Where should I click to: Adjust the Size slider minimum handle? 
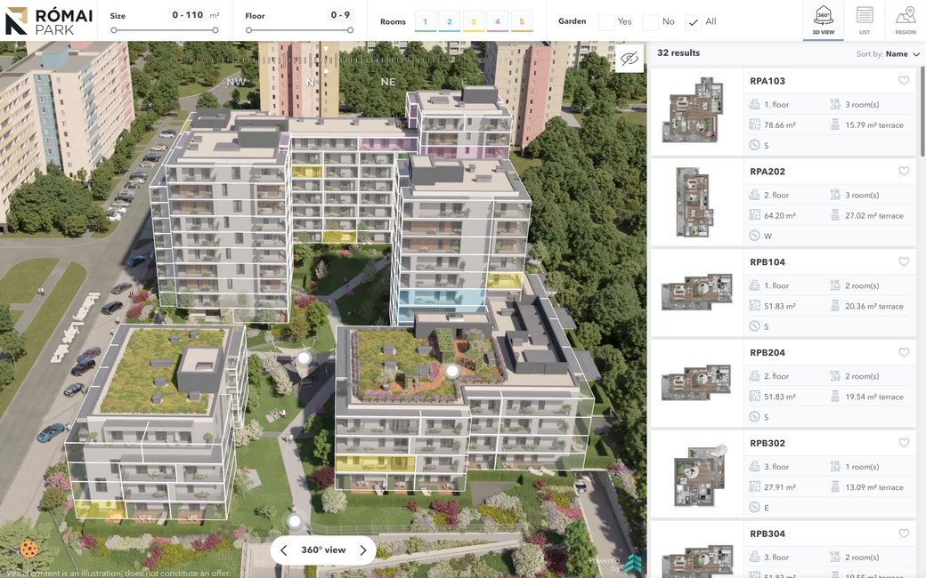(113, 30)
